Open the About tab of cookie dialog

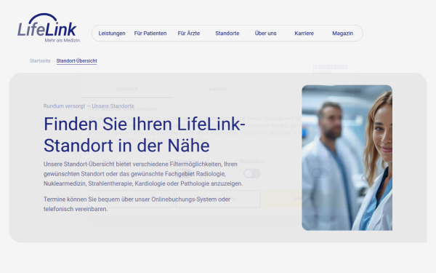pos(309,89)
